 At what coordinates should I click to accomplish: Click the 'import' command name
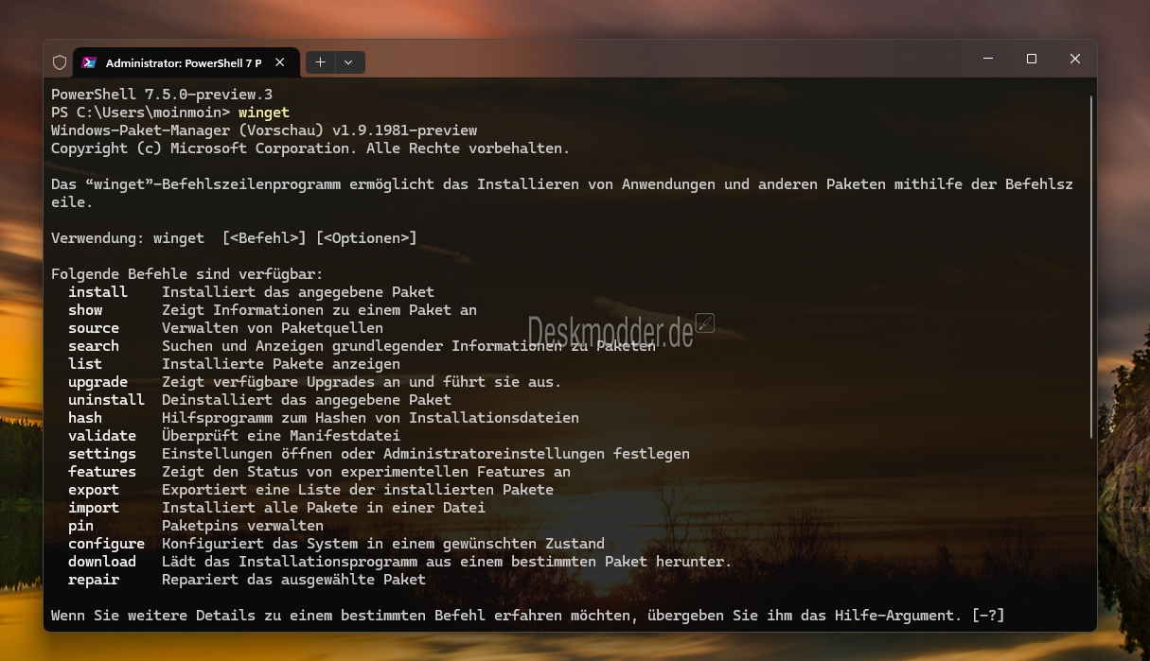pos(94,508)
